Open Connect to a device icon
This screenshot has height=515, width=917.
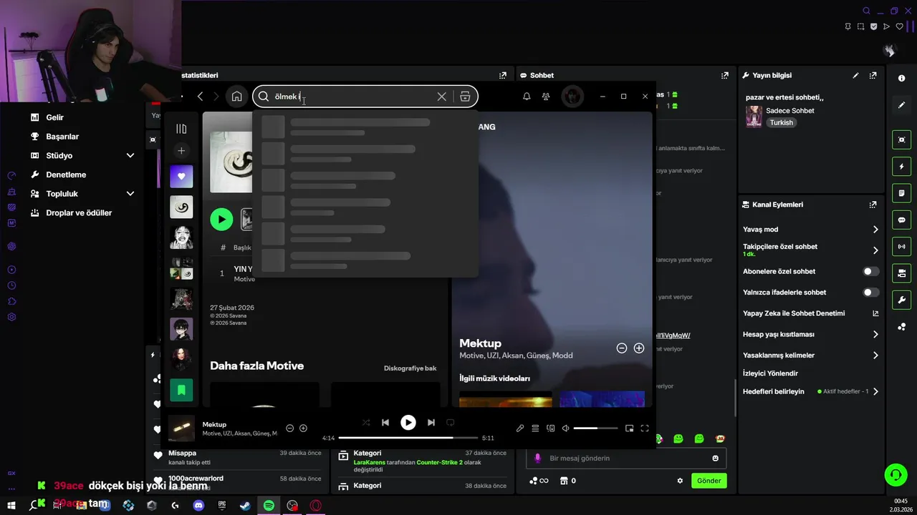551,428
